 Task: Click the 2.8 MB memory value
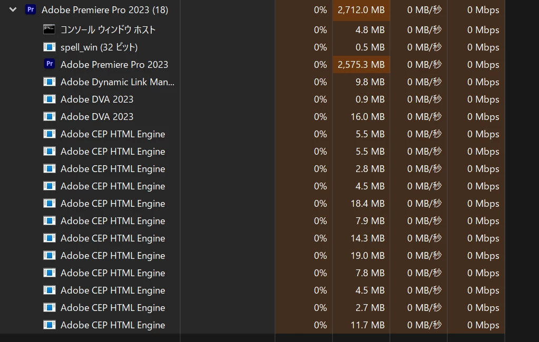pos(370,168)
